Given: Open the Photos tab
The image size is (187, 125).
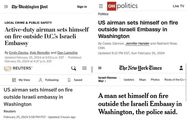Looking at the screenshot, I should (x=155, y=80).
